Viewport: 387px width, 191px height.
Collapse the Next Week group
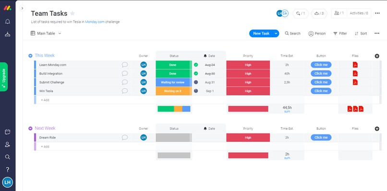click(30, 128)
